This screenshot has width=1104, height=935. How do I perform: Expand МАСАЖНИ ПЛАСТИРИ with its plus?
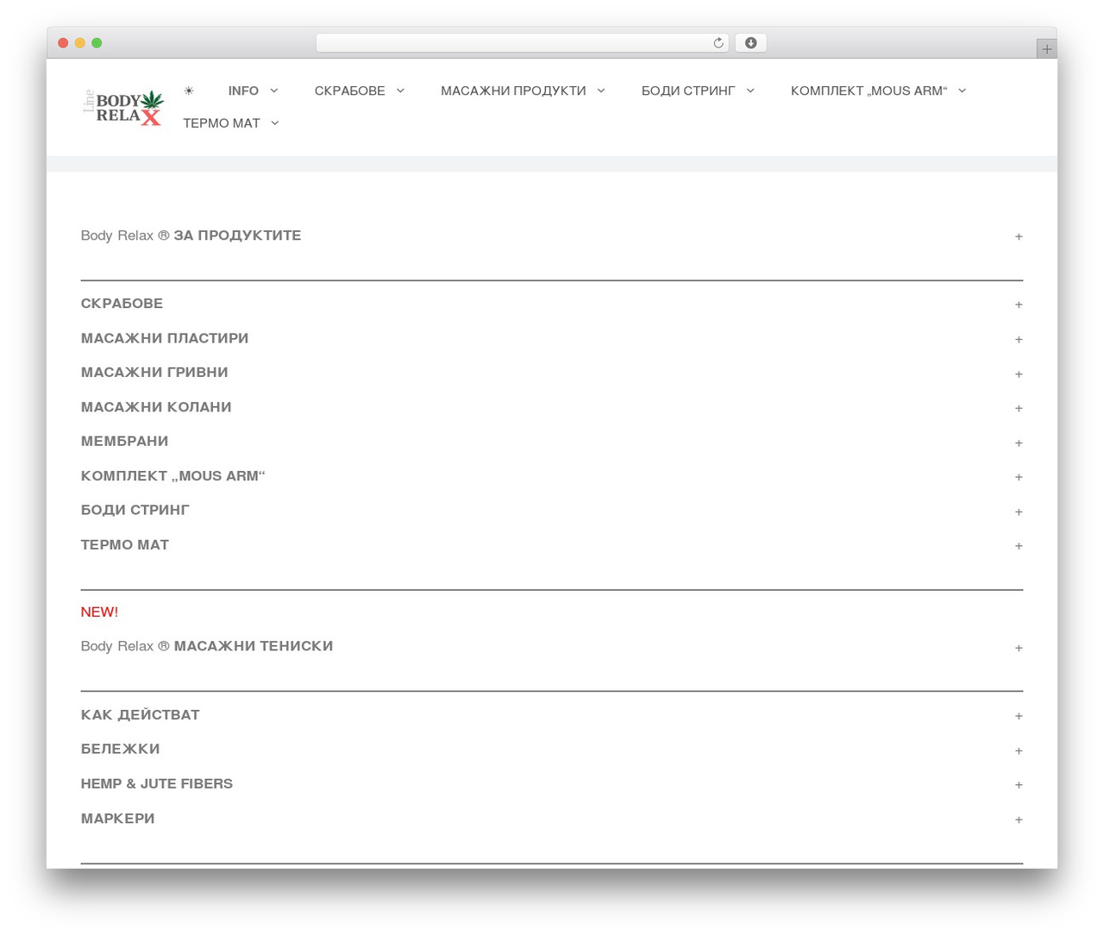pos(1019,339)
